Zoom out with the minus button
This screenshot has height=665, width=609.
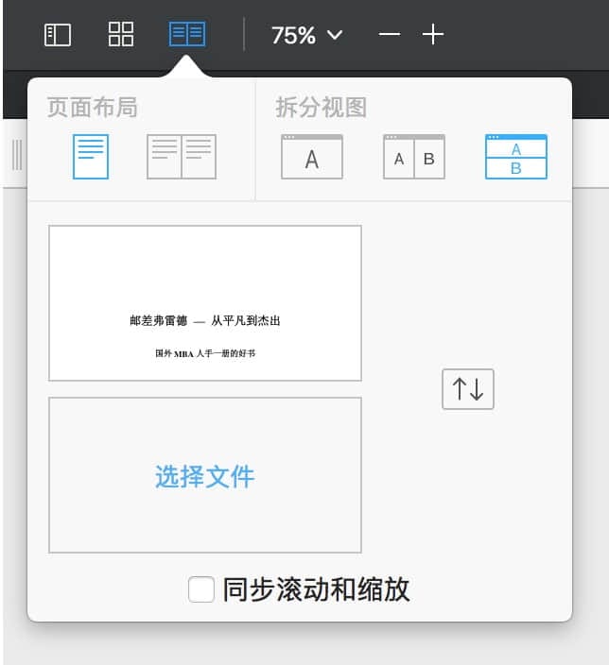click(x=389, y=35)
